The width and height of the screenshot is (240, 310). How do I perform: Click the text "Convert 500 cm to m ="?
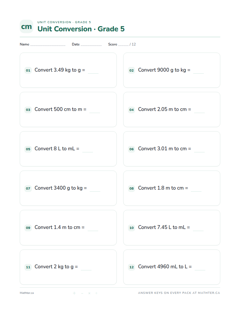click(x=60, y=109)
